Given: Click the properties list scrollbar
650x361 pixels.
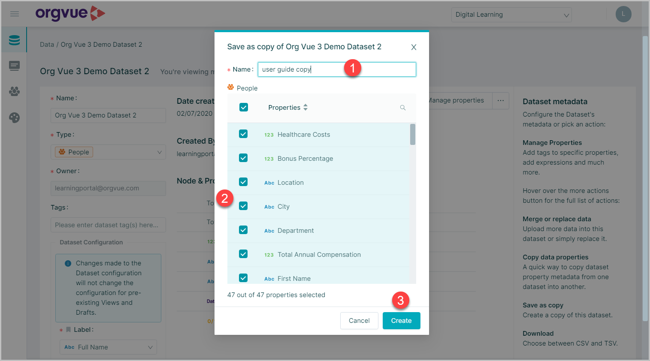Looking at the screenshot, I should click(x=413, y=135).
